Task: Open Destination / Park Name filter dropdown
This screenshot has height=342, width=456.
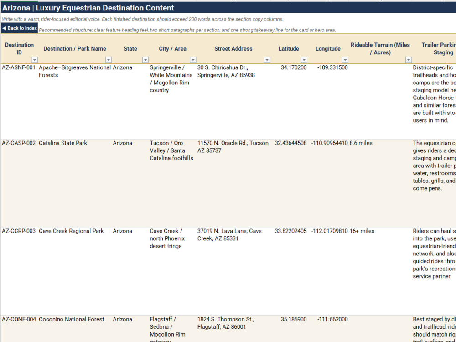Action: (109, 60)
